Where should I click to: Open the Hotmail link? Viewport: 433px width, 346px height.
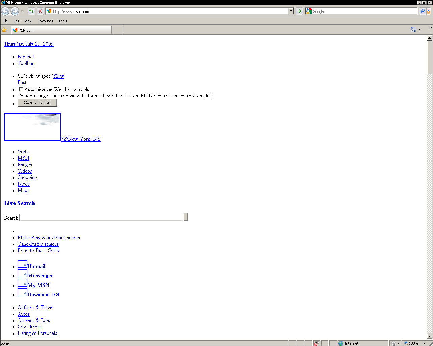coord(36,266)
